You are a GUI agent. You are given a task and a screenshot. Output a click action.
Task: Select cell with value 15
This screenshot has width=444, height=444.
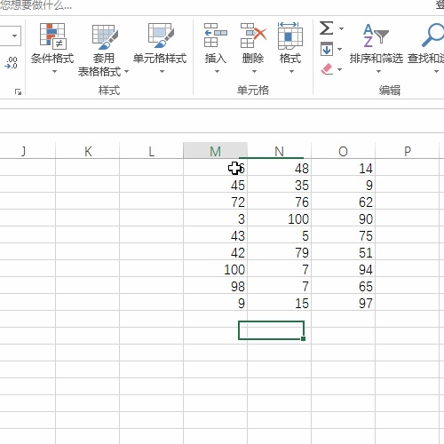pyautogui.click(x=279, y=303)
